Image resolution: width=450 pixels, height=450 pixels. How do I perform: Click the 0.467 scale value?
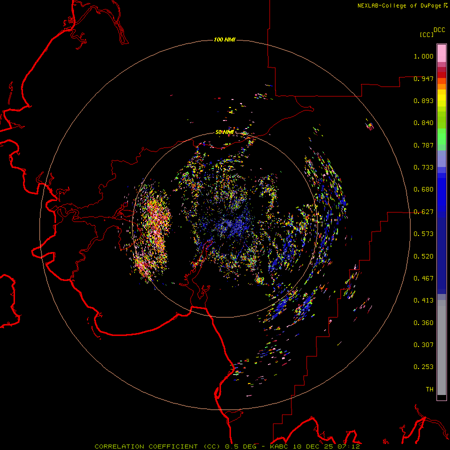click(423, 278)
